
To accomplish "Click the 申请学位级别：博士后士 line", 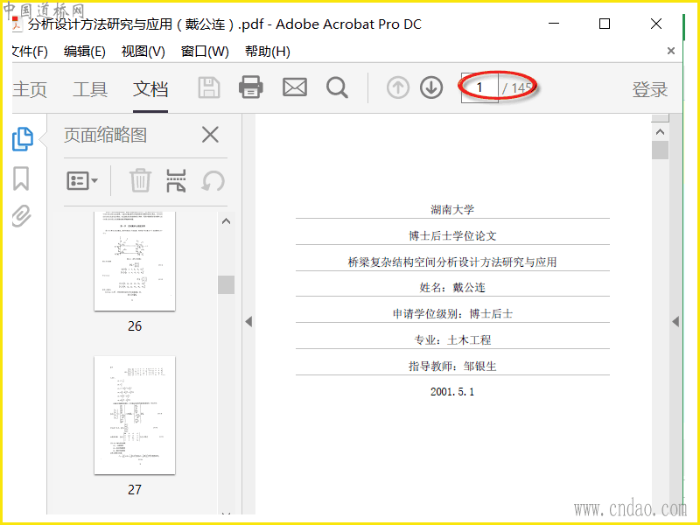I will pos(452,314).
